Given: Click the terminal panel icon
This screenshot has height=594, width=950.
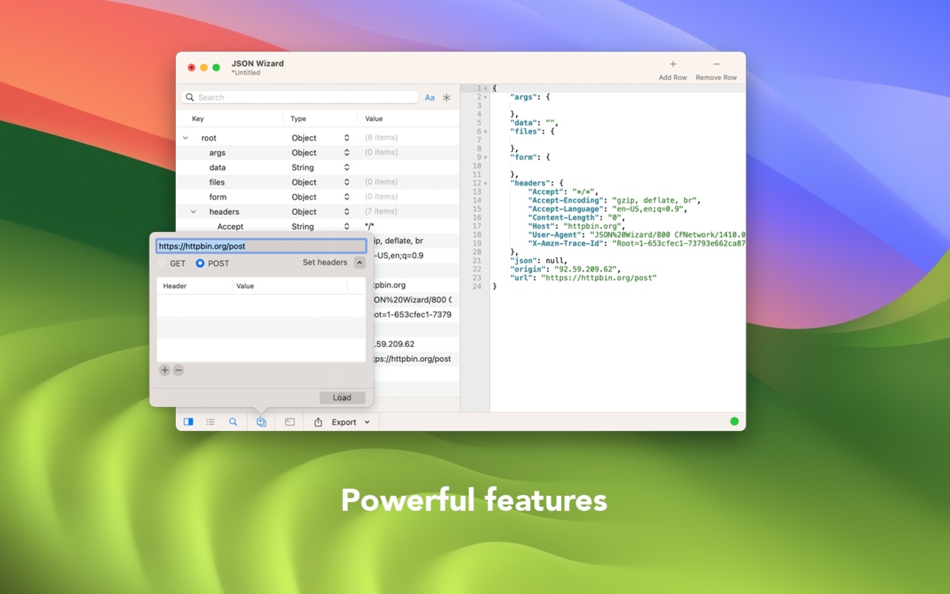Looking at the screenshot, I should point(289,422).
